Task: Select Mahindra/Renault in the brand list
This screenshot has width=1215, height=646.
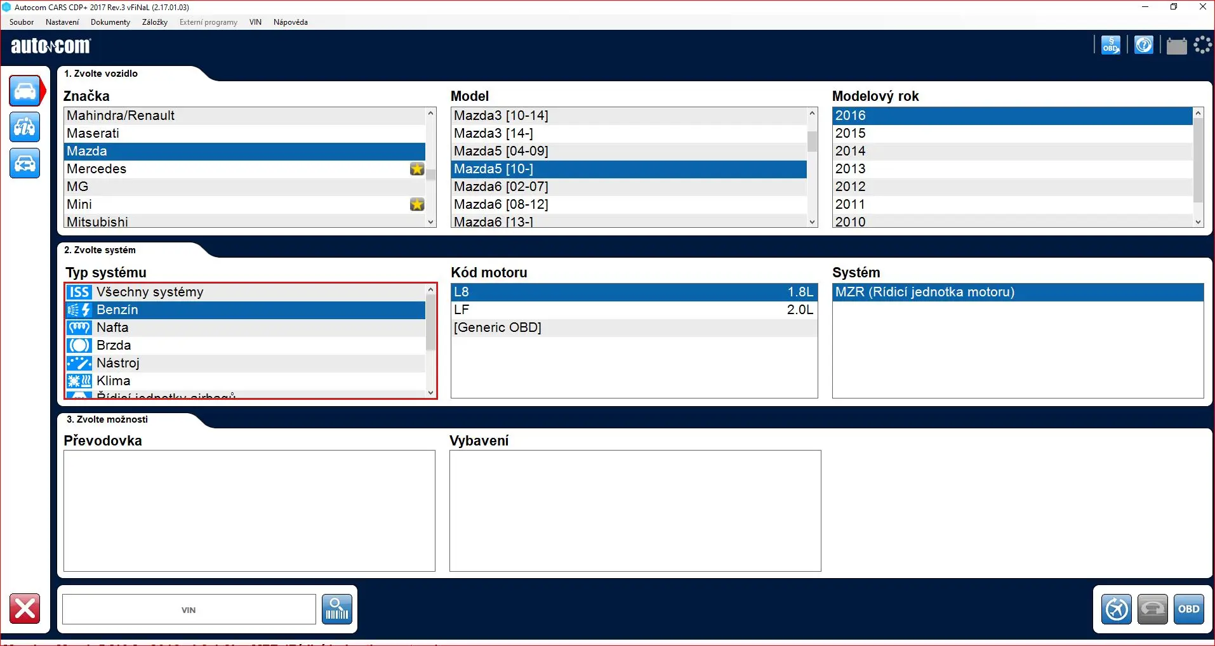Action: (245, 115)
